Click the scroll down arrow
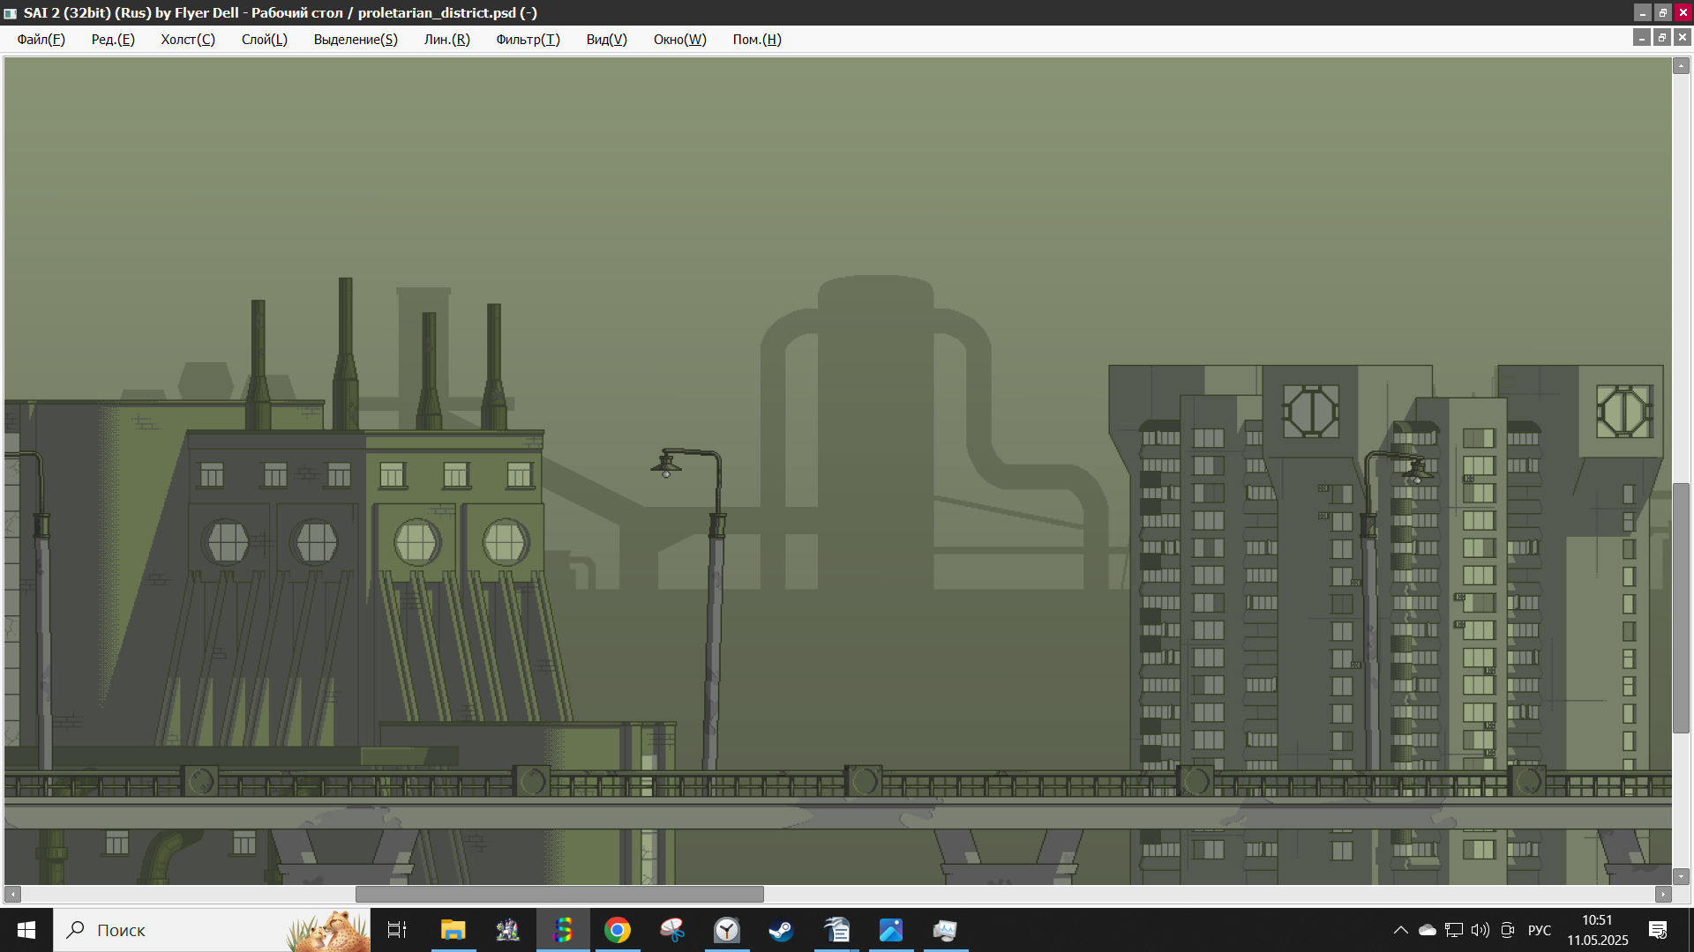This screenshot has width=1694, height=952. click(1681, 876)
